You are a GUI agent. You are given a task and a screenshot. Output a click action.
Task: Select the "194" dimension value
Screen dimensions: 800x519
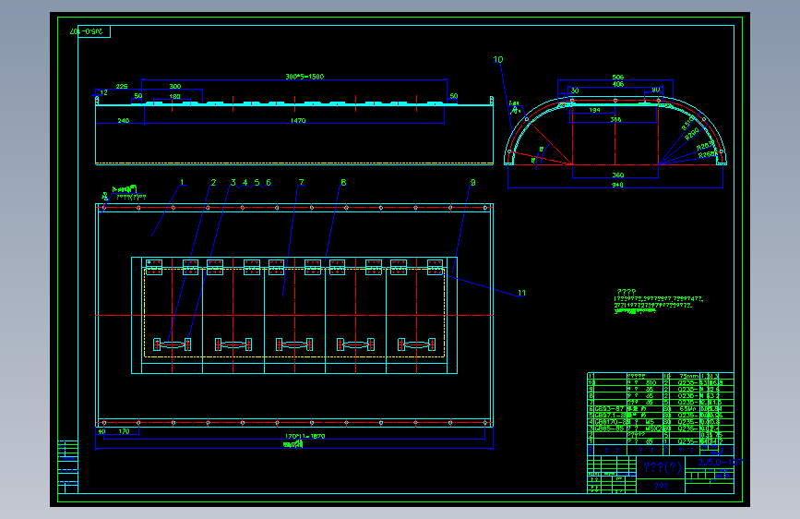tap(594, 110)
